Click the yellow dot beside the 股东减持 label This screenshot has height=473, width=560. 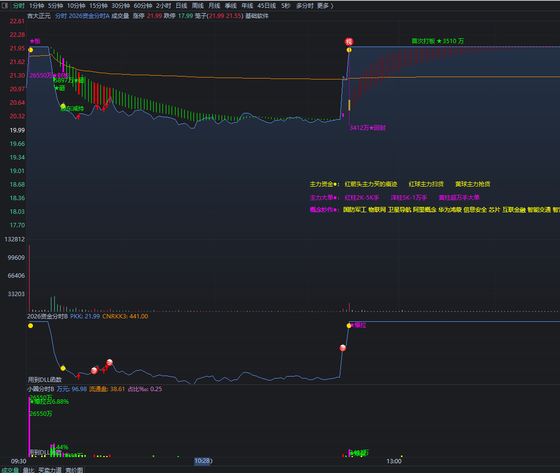click(63, 106)
